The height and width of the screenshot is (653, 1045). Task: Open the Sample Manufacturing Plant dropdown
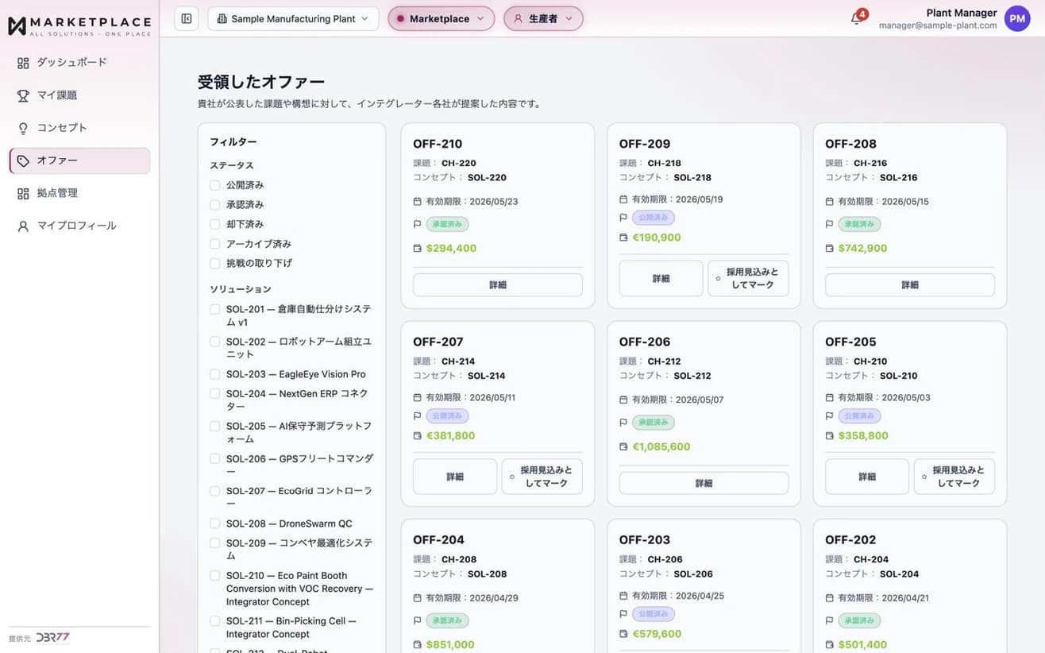click(293, 18)
